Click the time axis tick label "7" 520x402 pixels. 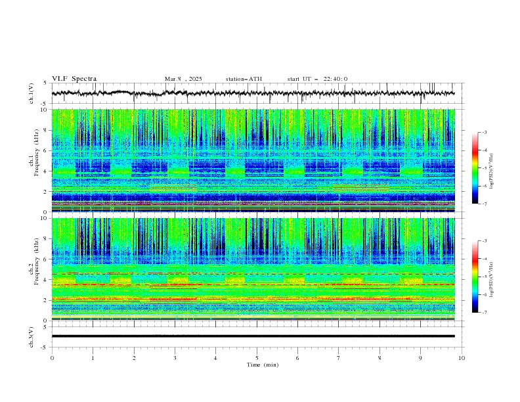[x=339, y=358]
